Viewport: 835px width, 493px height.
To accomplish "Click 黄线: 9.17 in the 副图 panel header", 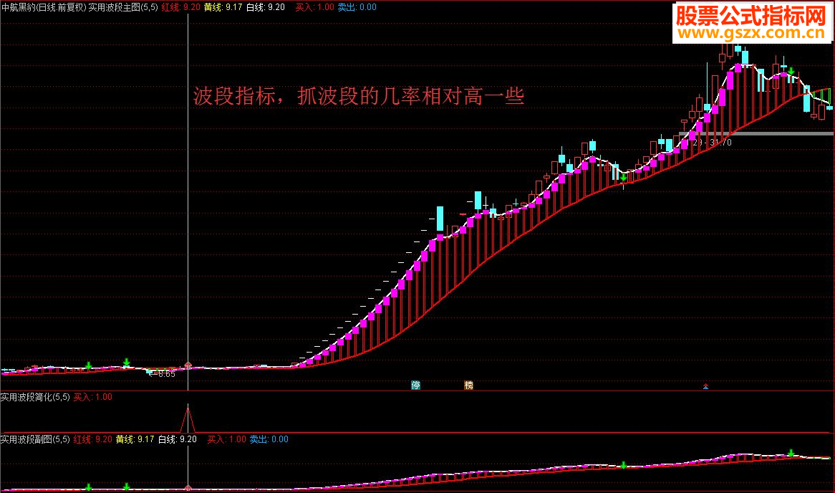I will click(135, 439).
